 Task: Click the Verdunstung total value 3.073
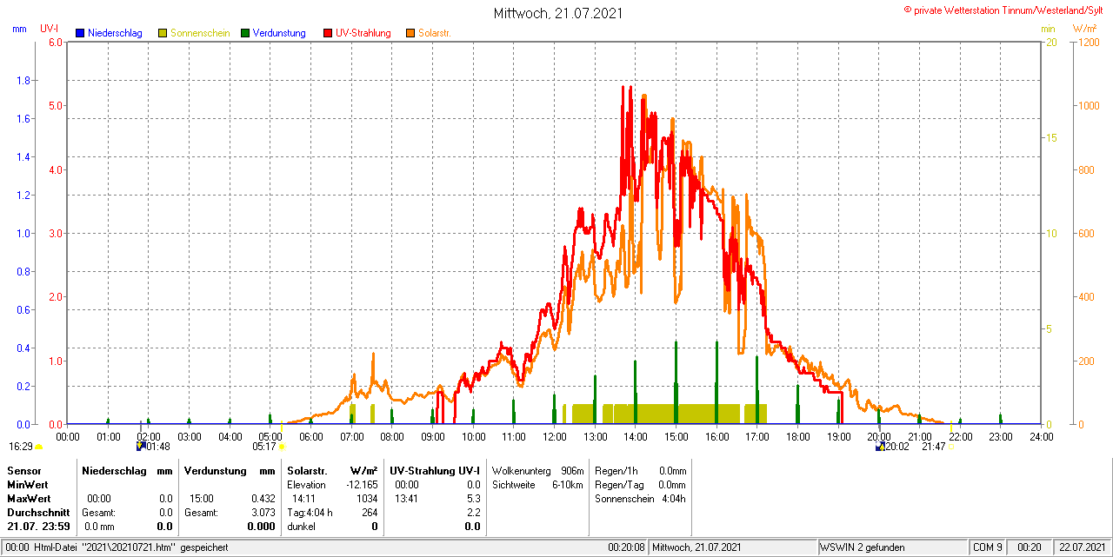[x=263, y=512]
